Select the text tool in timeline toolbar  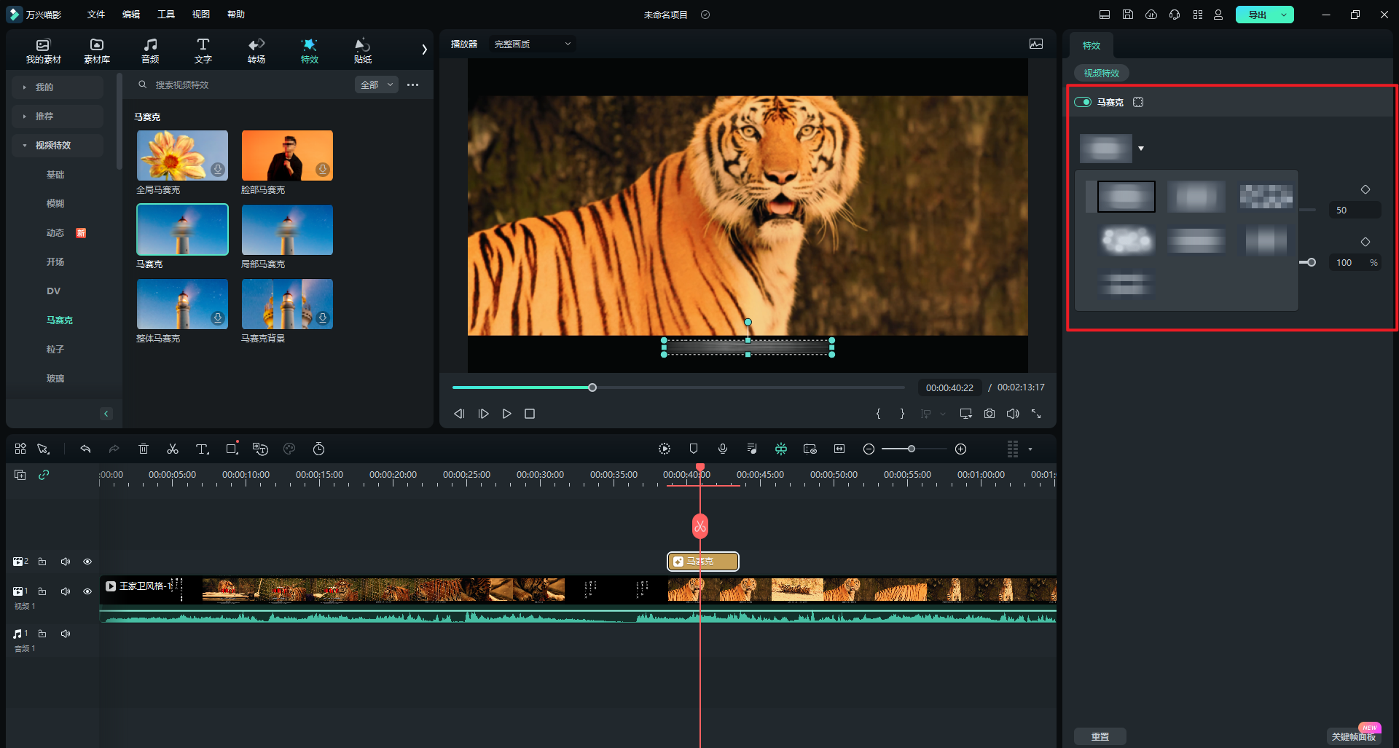(203, 449)
